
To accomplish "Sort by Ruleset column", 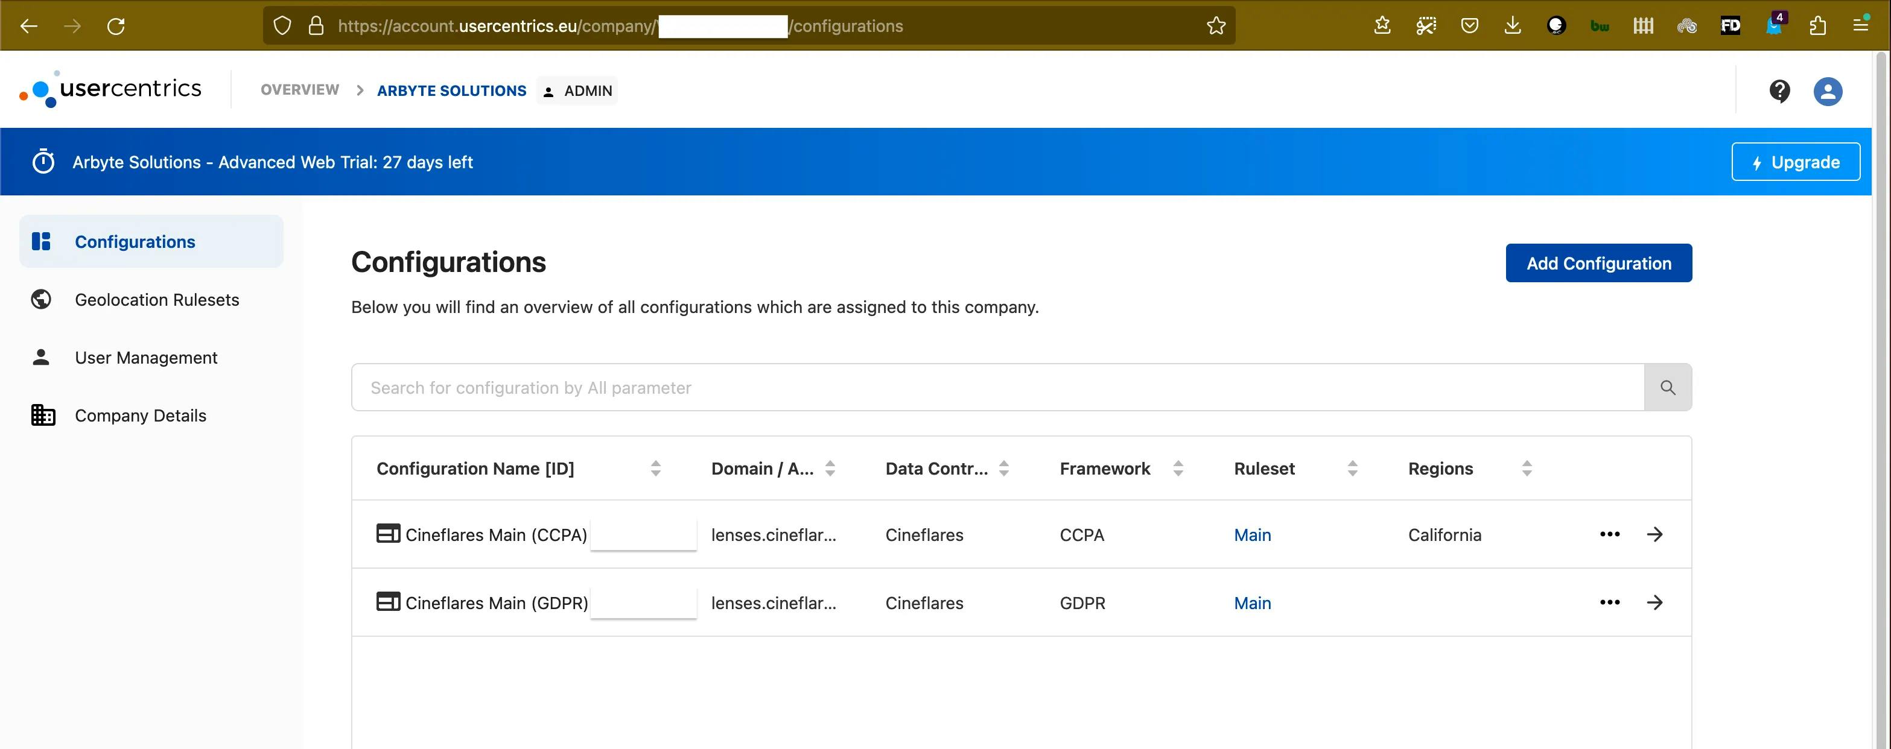I will (x=1352, y=468).
